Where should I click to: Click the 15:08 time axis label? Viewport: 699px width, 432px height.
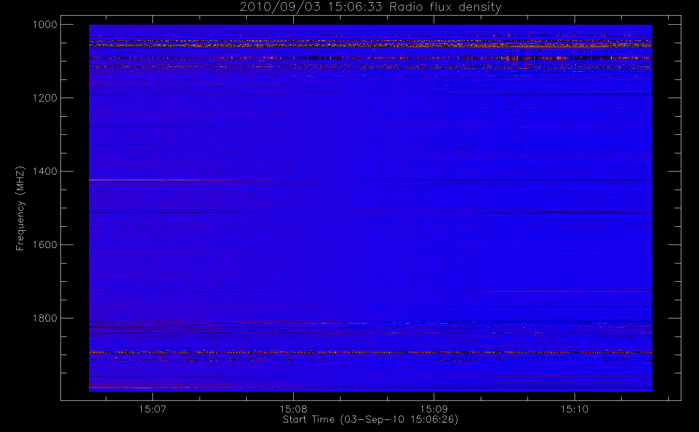[293, 409]
